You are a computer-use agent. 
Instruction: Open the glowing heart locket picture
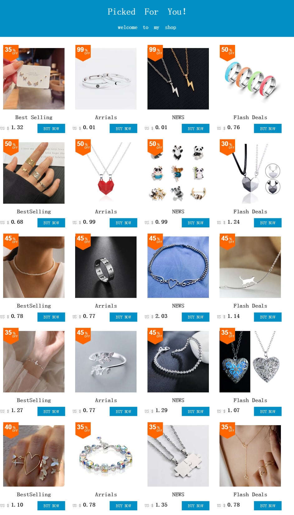click(250, 362)
